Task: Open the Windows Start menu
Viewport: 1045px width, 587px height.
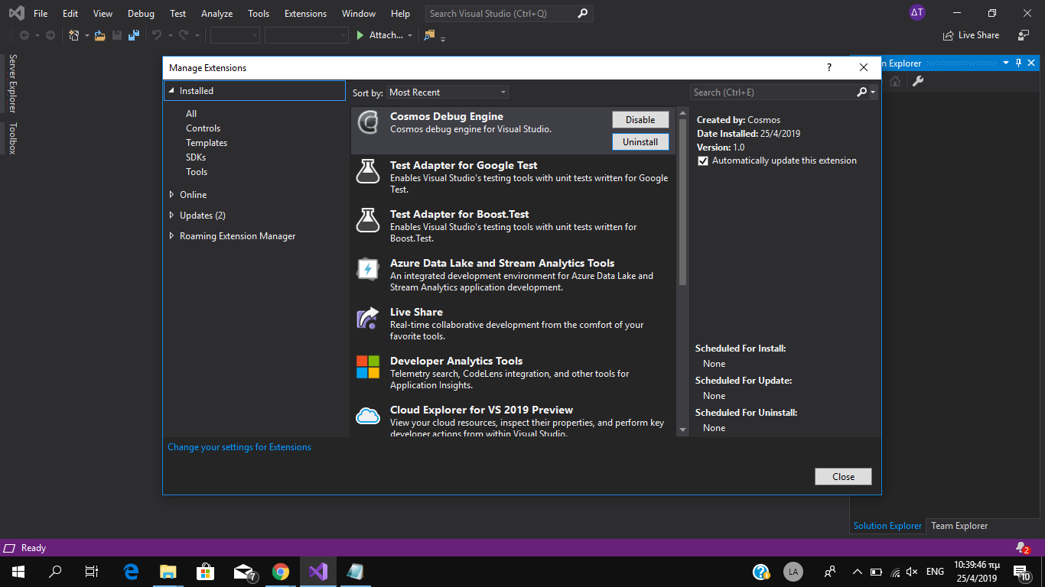Action: [18, 572]
